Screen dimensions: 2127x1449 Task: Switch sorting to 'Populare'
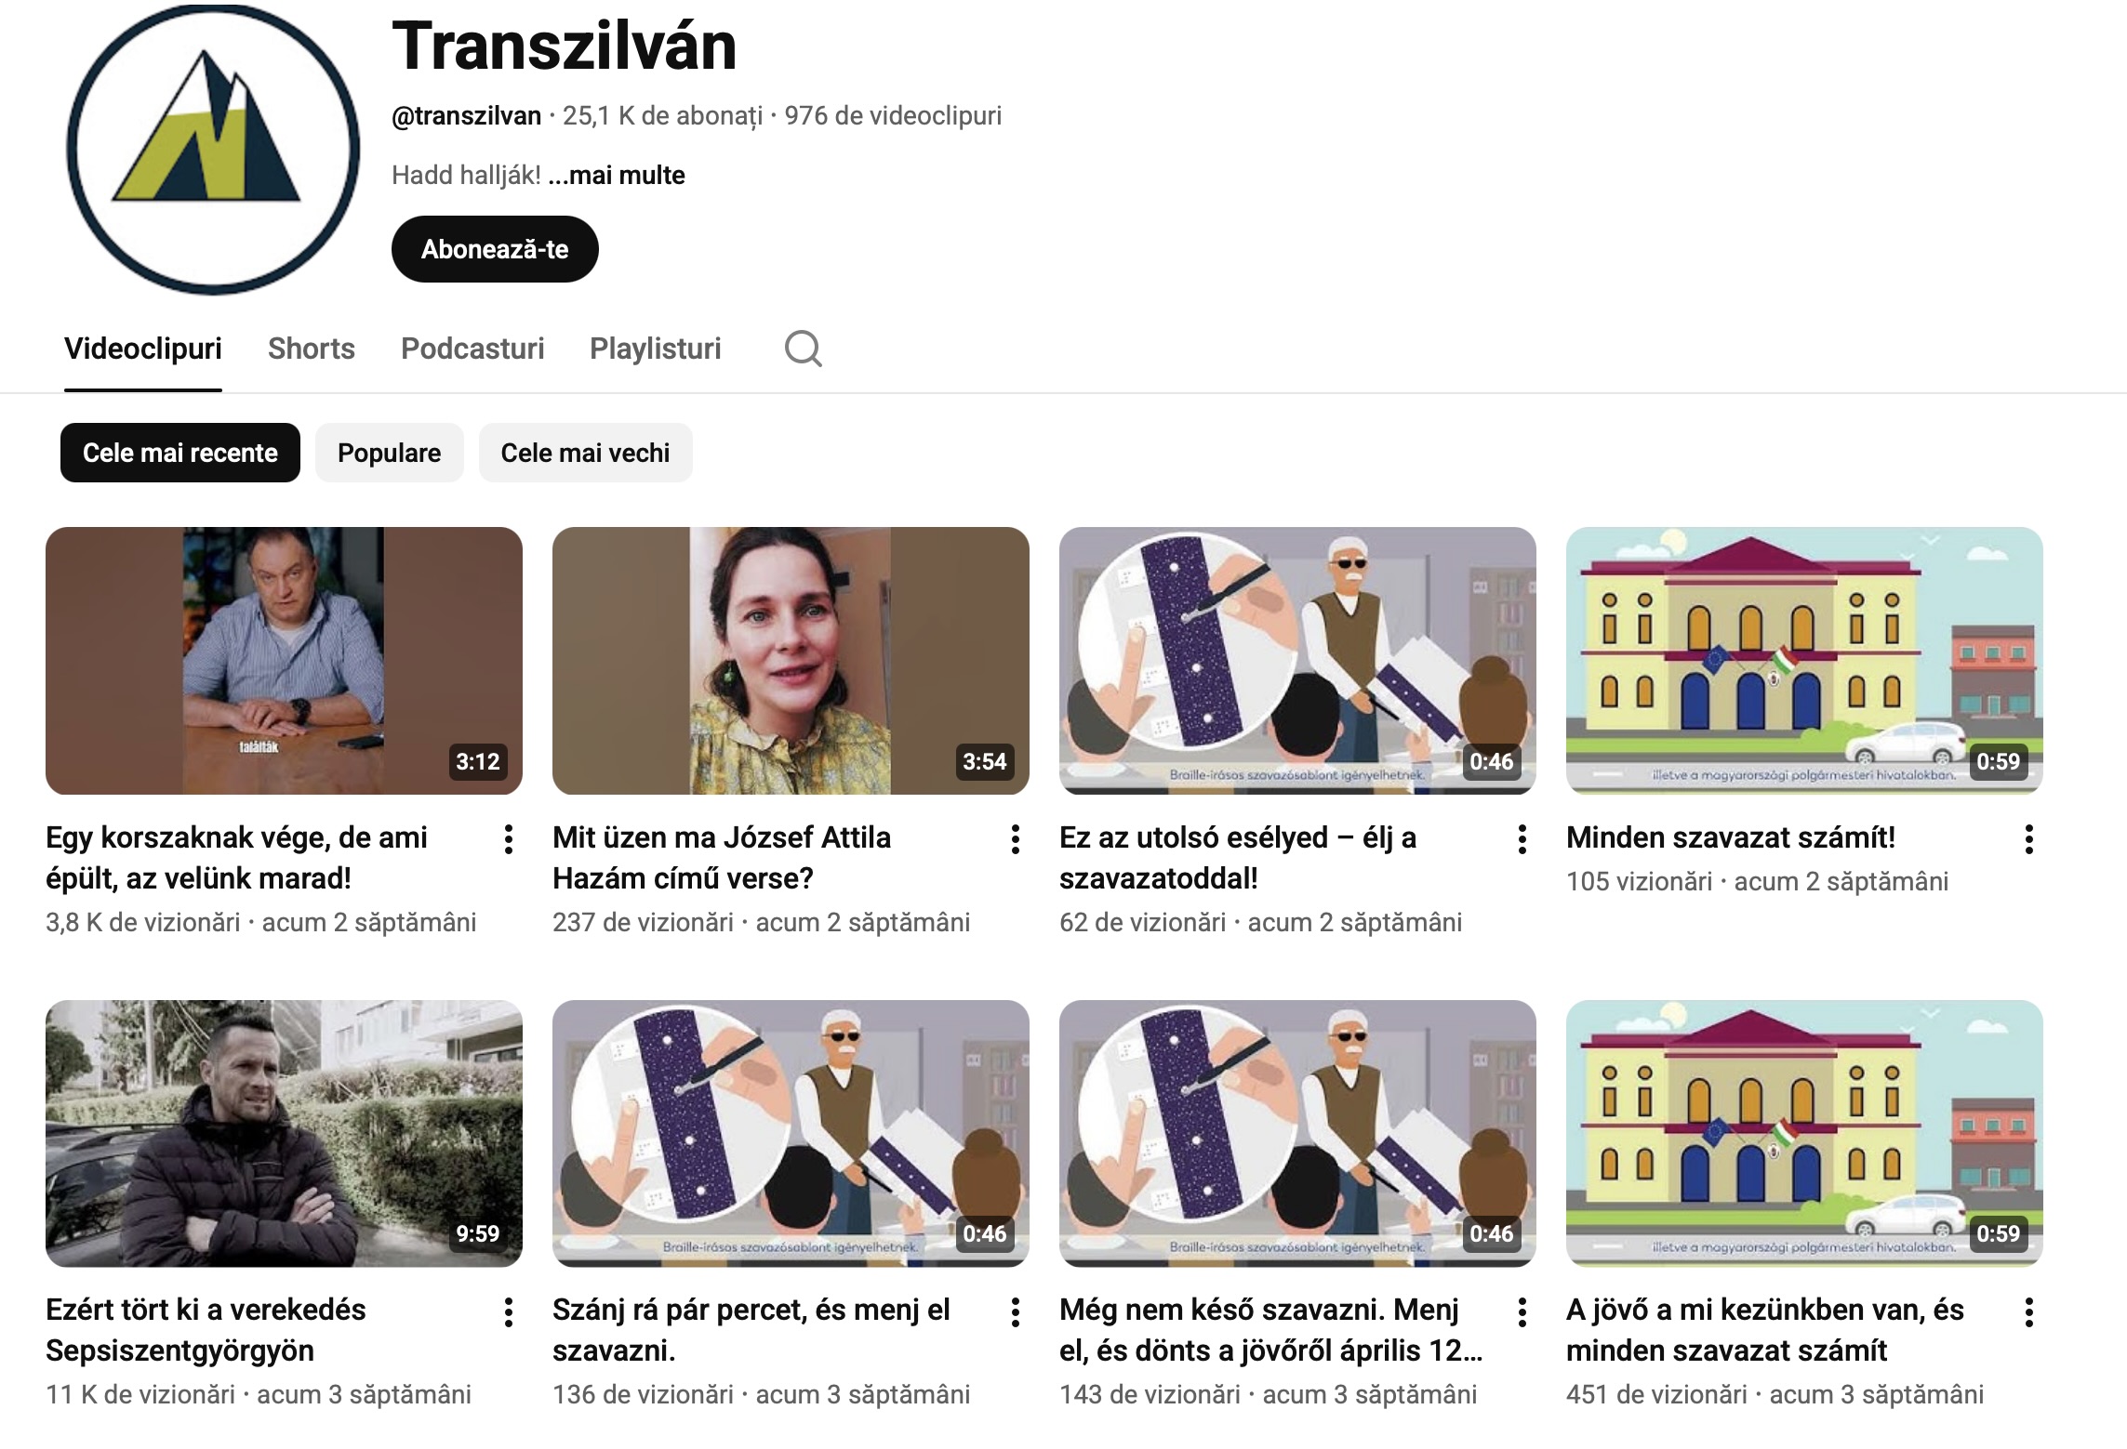(x=389, y=453)
